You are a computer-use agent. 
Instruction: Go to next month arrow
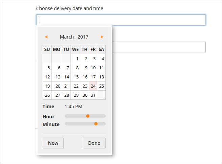coord(102,37)
